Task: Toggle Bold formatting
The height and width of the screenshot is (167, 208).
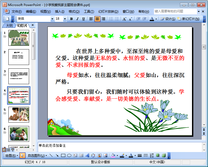Action: pyautogui.click(x=71, y=19)
